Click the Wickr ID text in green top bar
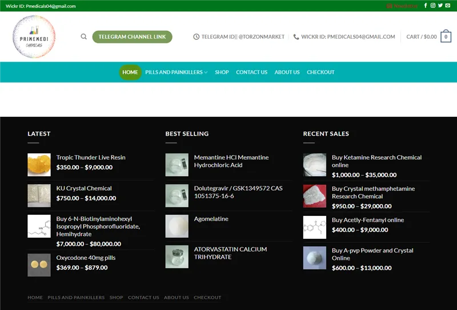Screen dimensions: 457x310 [41, 6]
